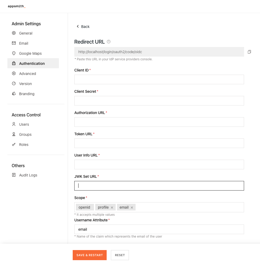The height and width of the screenshot is (266, 260).
Task: Click the Audit Logs icon under Others
Action: [14, 175]
